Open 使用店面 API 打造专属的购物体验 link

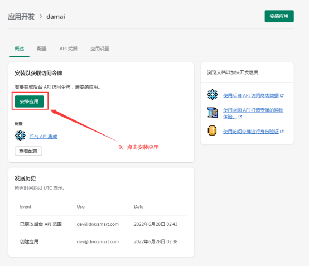pyautogui.click(x=253, y=113)
